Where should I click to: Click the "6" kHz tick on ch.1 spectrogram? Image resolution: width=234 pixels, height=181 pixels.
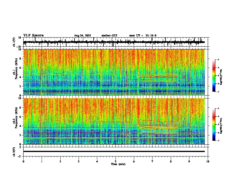21,68
